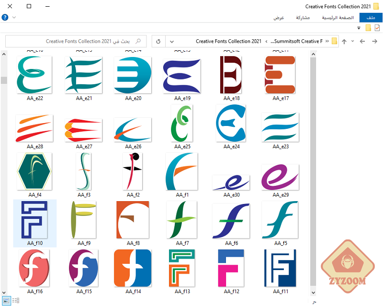The width and height of the screenshot is (383, 306).
Task: Select Creative Fonts Collection 2021 breadcrumb
Action: 229,41
